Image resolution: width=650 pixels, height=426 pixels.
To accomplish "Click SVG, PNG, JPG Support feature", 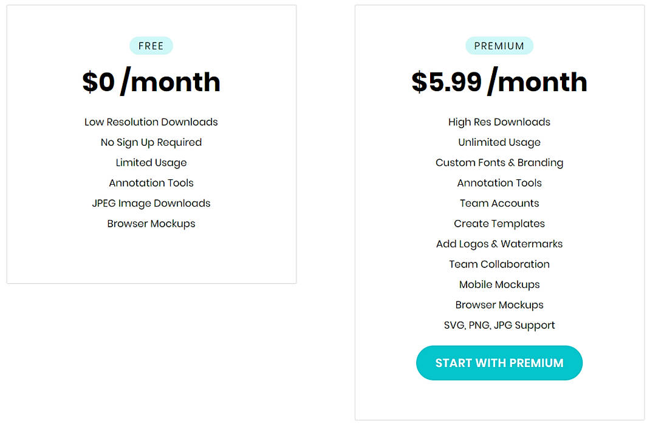I will [x=499, y=325].
